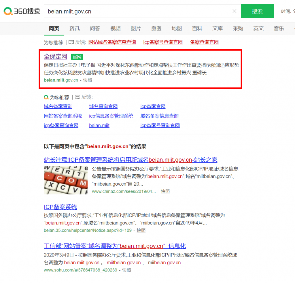Open the 良医 tab
The width and height of the screenshot is (295, 283).
click(x=156, y=29)
